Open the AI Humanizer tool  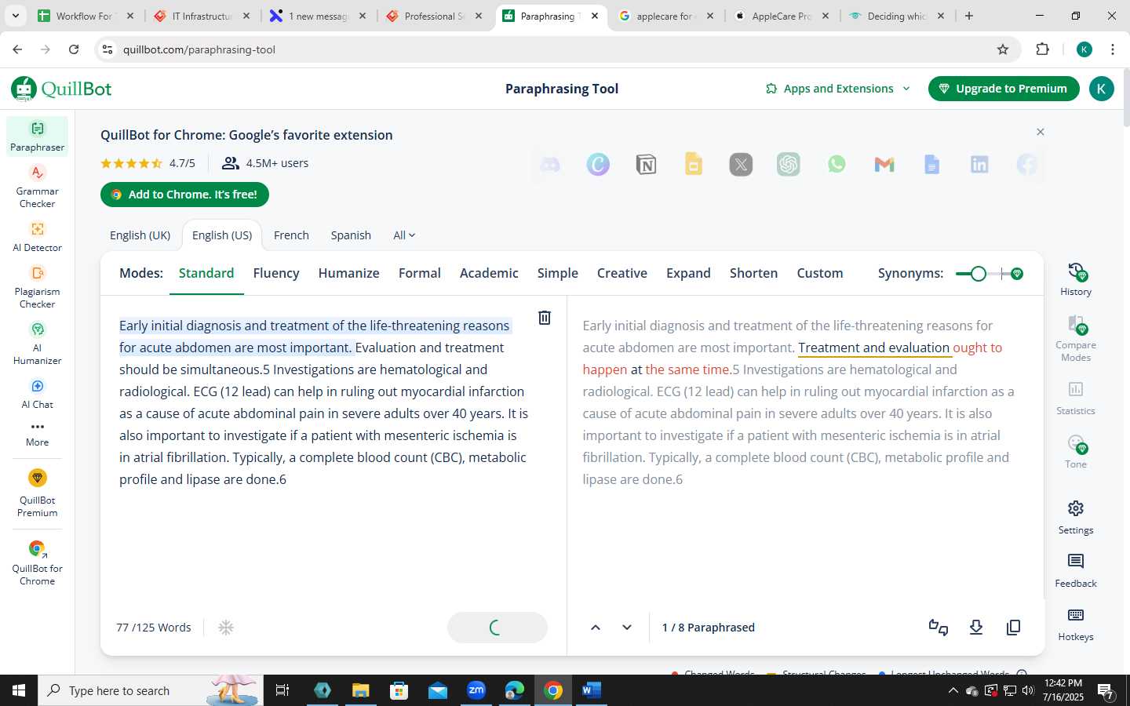click(x=37, y=344)
